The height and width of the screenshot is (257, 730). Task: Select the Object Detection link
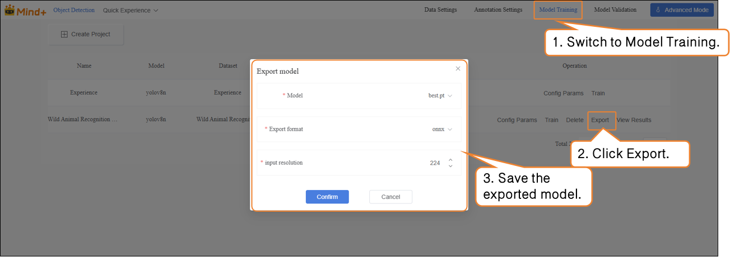[x=74, y=10]
